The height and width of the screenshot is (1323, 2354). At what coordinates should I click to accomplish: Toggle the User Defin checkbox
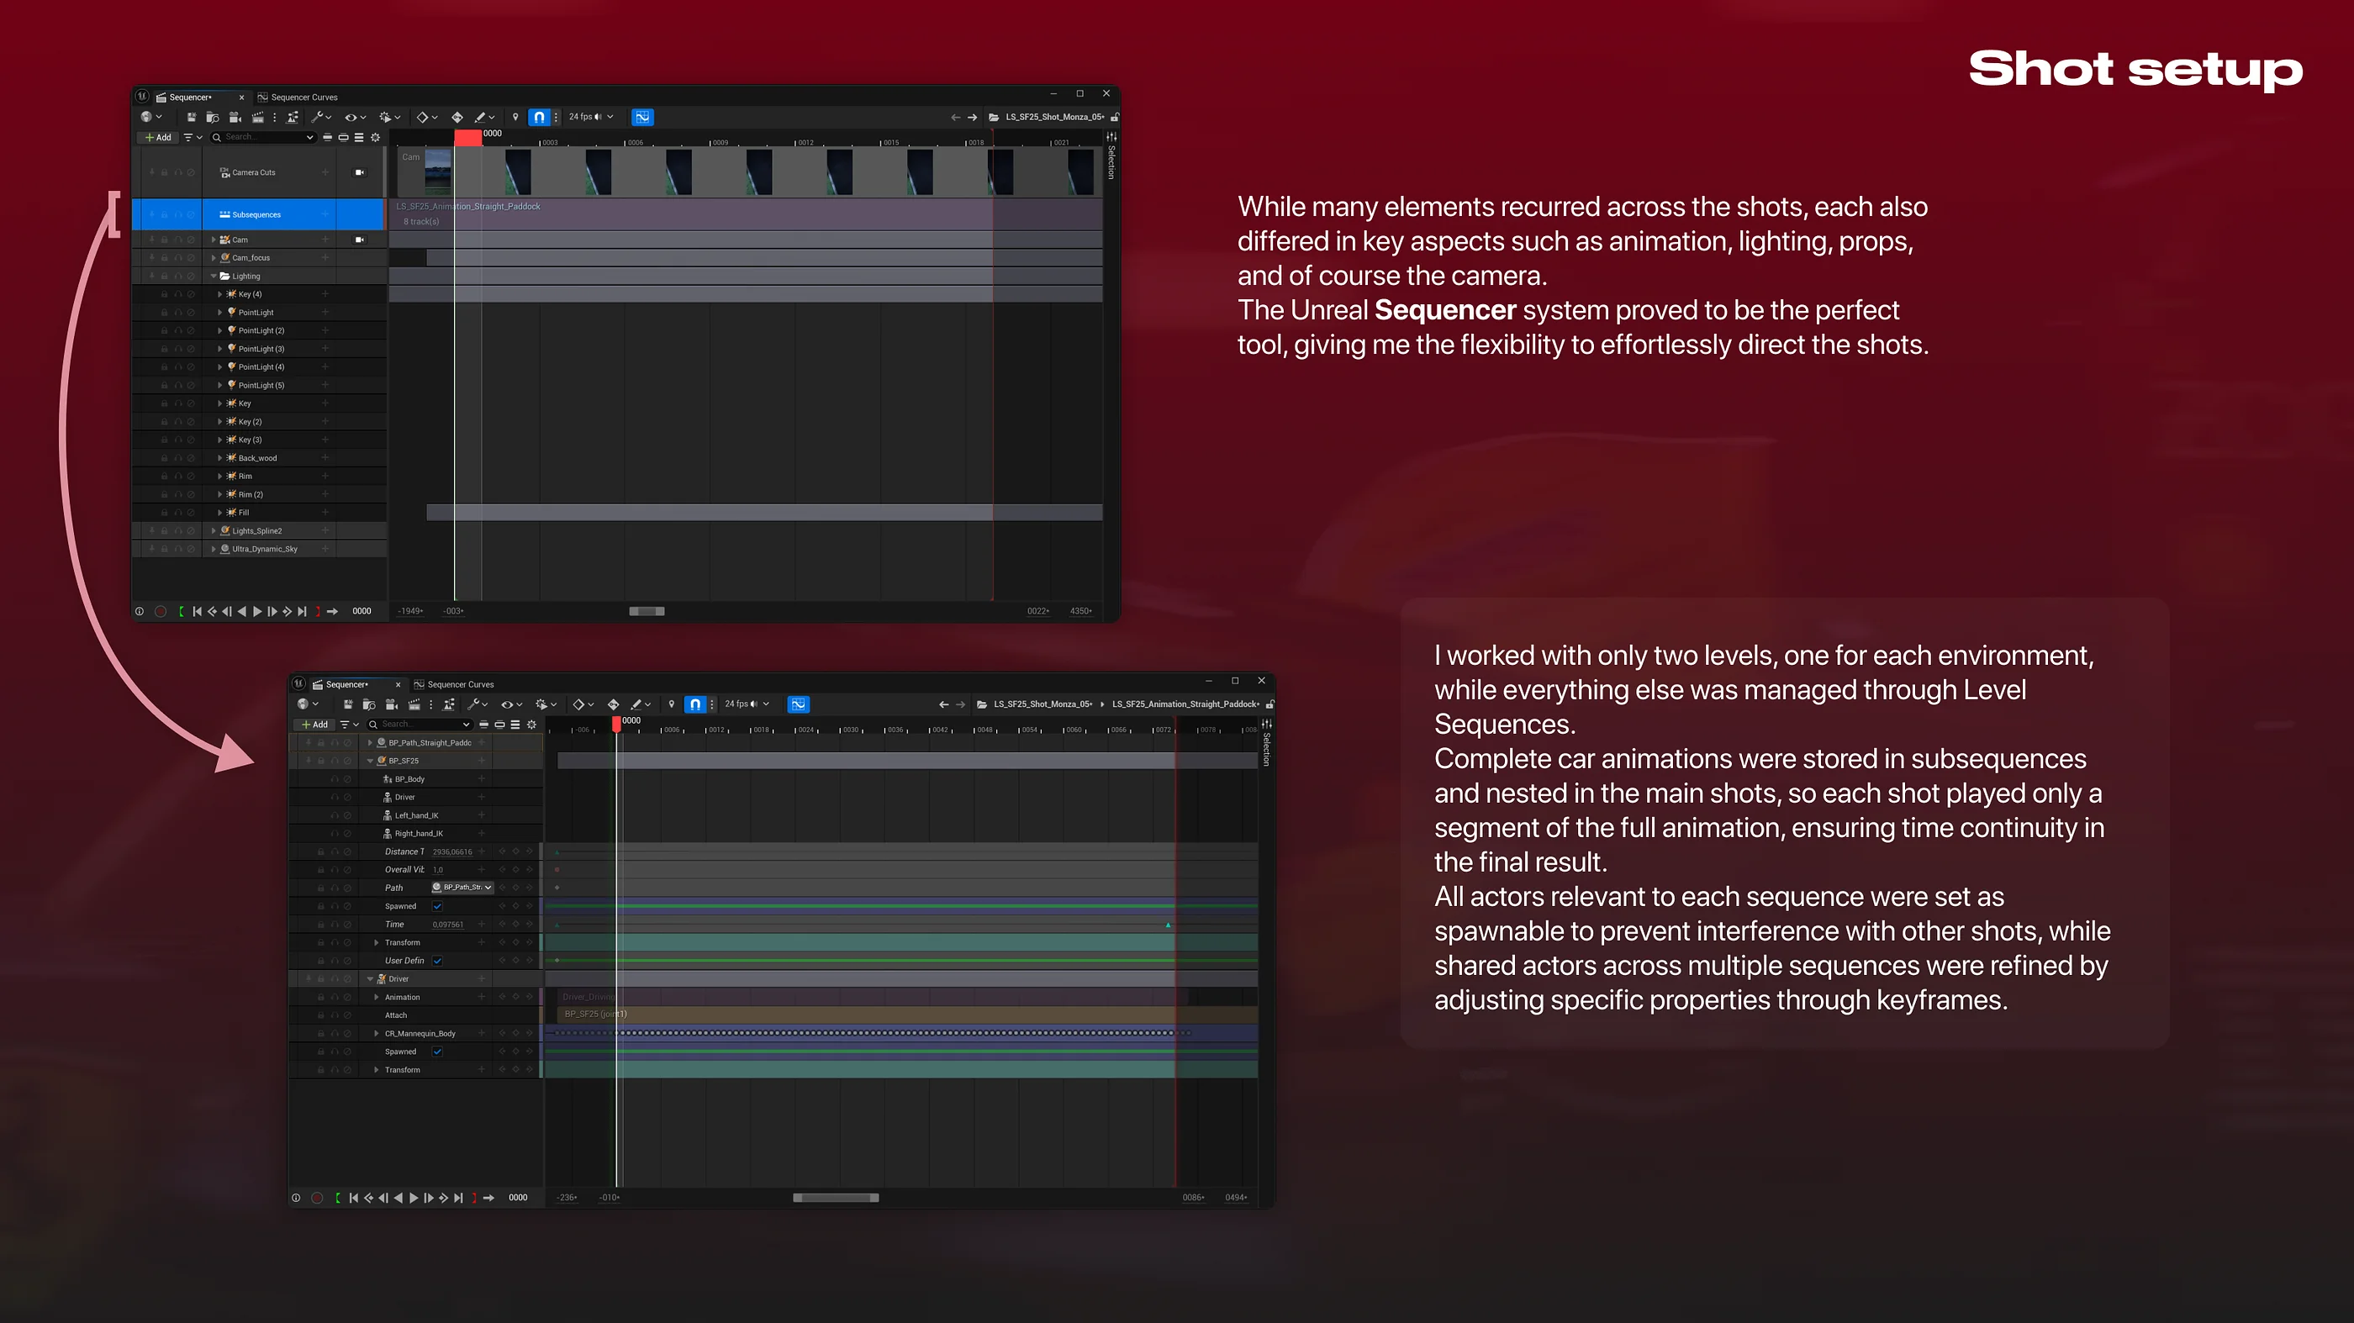coord(437,960)
